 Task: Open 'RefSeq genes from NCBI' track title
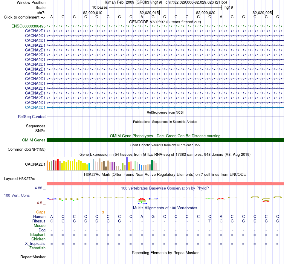tap(165, 112)
